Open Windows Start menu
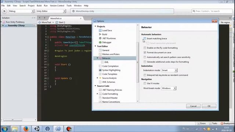This screenshot has height=132, width=235. pos(5,129)
